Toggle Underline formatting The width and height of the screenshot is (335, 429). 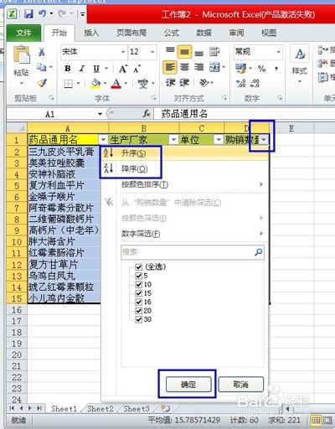[96, 69]
